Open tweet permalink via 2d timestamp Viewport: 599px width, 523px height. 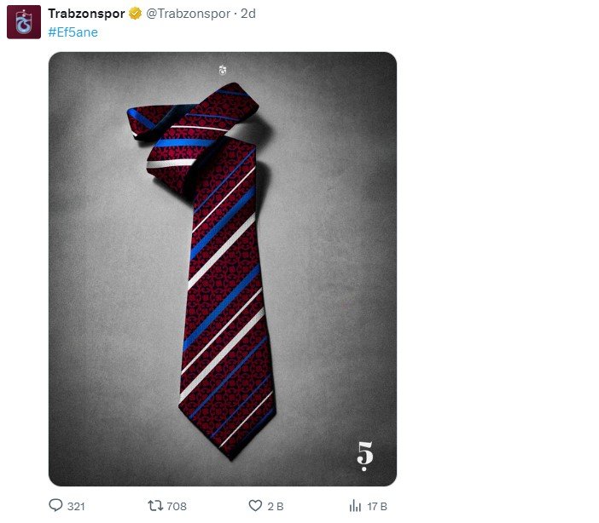point(248,14)
